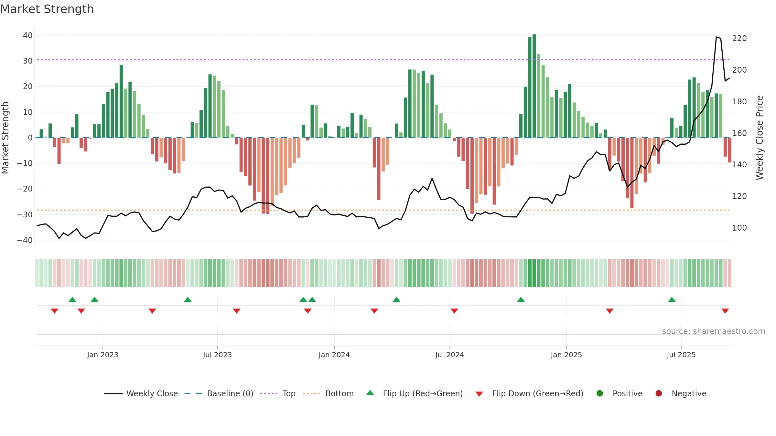Image resolution: width=776 pixels, height=436 pixels.
Task: Click the −40 left-axis tick label
Action: click(x=25, y=240)
